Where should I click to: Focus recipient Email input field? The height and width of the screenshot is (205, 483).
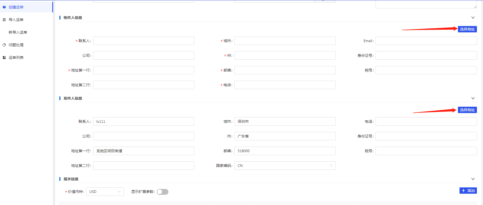coord(426,41)
